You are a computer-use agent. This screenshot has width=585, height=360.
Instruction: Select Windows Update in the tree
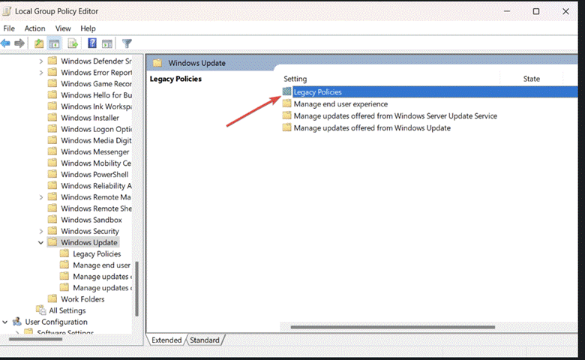pyautogui.click(x=89, y=242)
